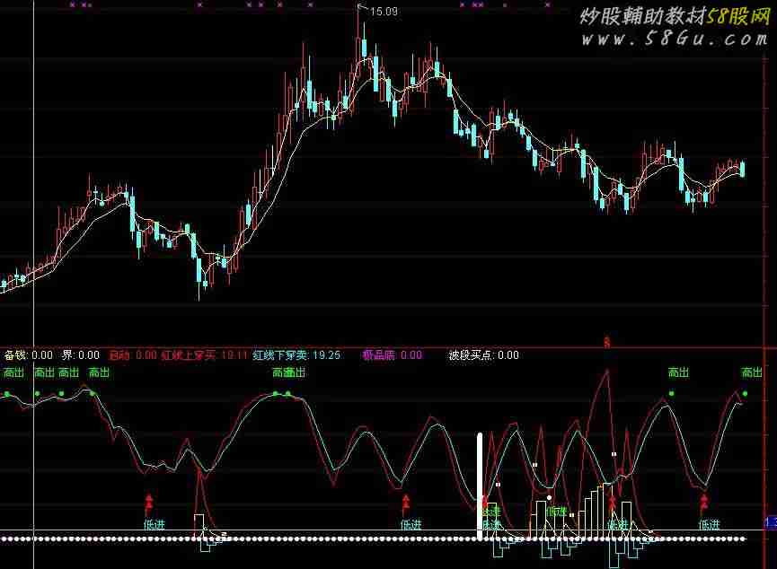The width and height of the screenshot is (777, 569).
Task: Click the rightmost 高出 sell signal label
Action: (751, 372)
